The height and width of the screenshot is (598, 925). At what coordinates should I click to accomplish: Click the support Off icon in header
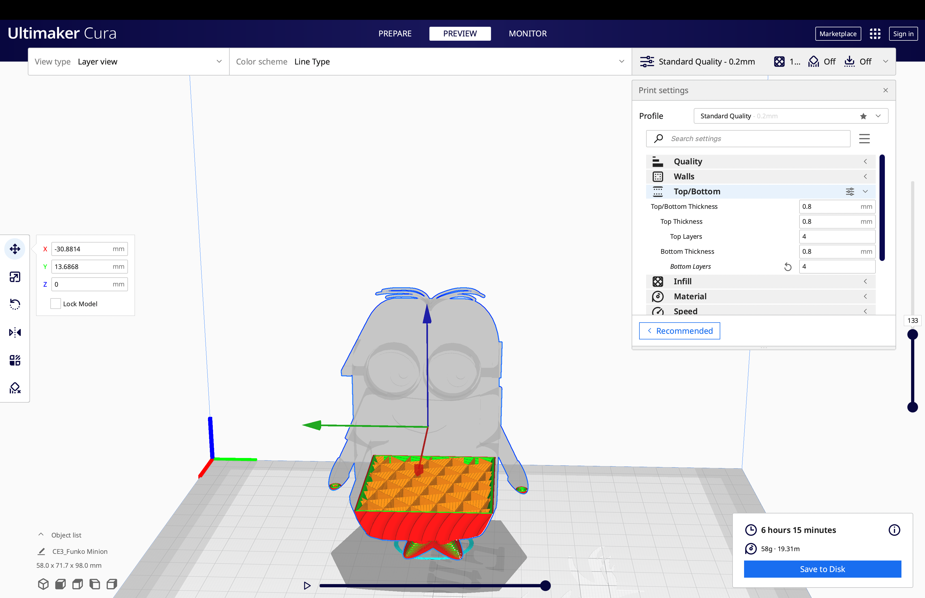[x=813, y=61]
